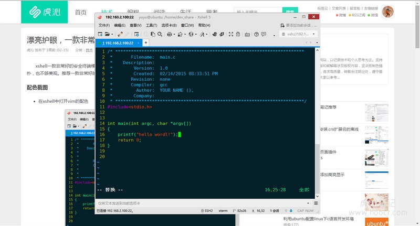Open the 文件(F) menu in front Xshell window
This screenshot has height=226, width=420.
tap(104, 25)
